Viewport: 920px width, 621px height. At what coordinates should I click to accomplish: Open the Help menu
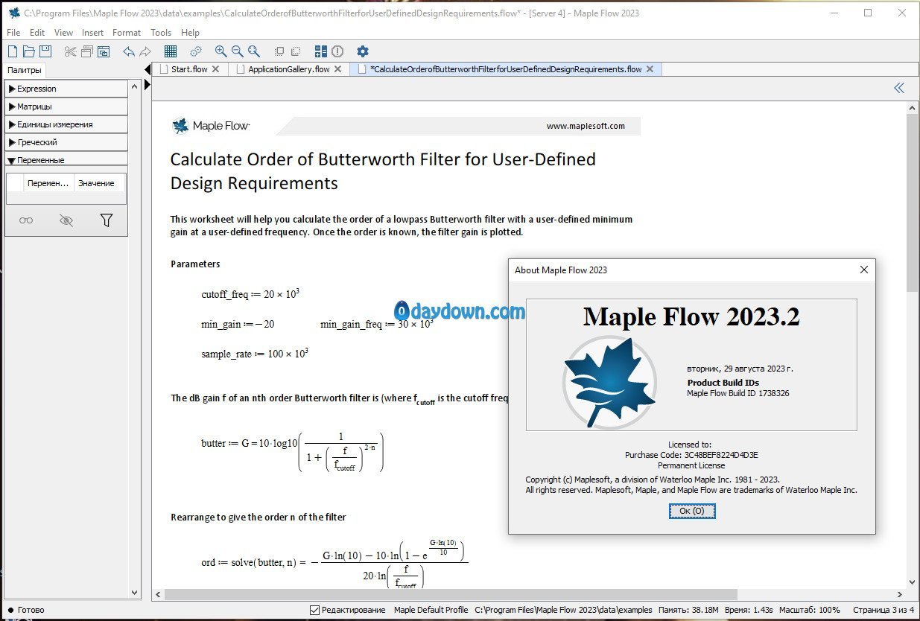191,33
